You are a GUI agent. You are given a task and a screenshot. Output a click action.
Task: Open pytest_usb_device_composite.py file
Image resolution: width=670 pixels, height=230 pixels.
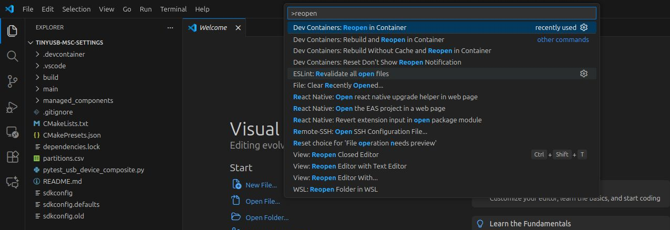click(x=104, y=170)
